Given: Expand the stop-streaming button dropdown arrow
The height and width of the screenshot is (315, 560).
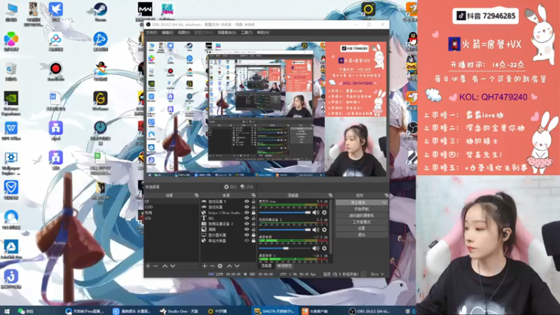Looking at the screenshot, I should pos(384,202).
